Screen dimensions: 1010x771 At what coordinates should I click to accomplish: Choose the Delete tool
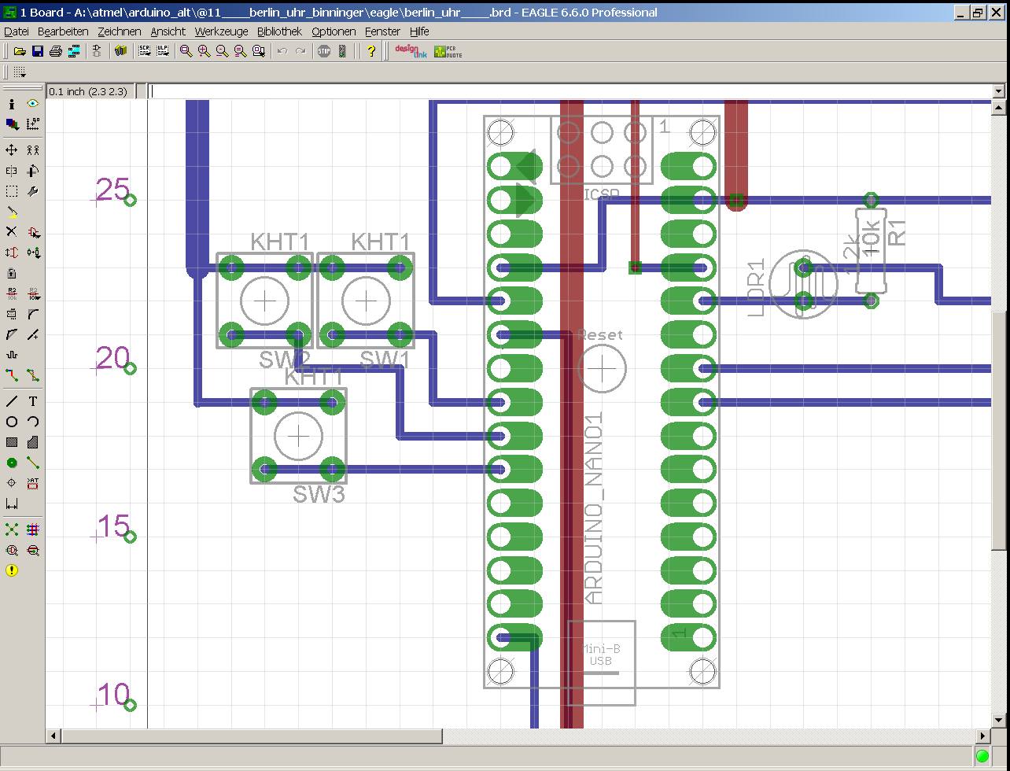click(12, 231)
